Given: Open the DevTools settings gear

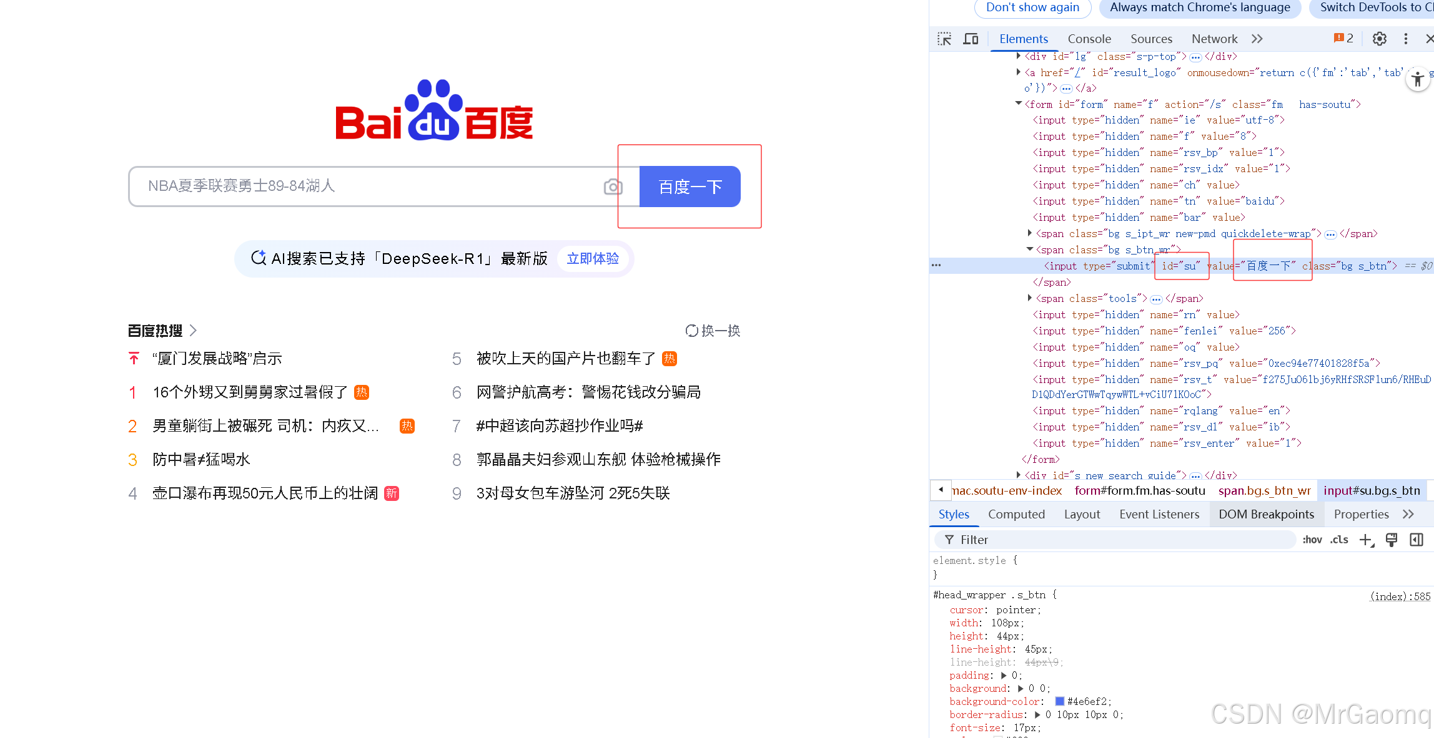Looking at the screenshot, I should (x=1379, y=39).
